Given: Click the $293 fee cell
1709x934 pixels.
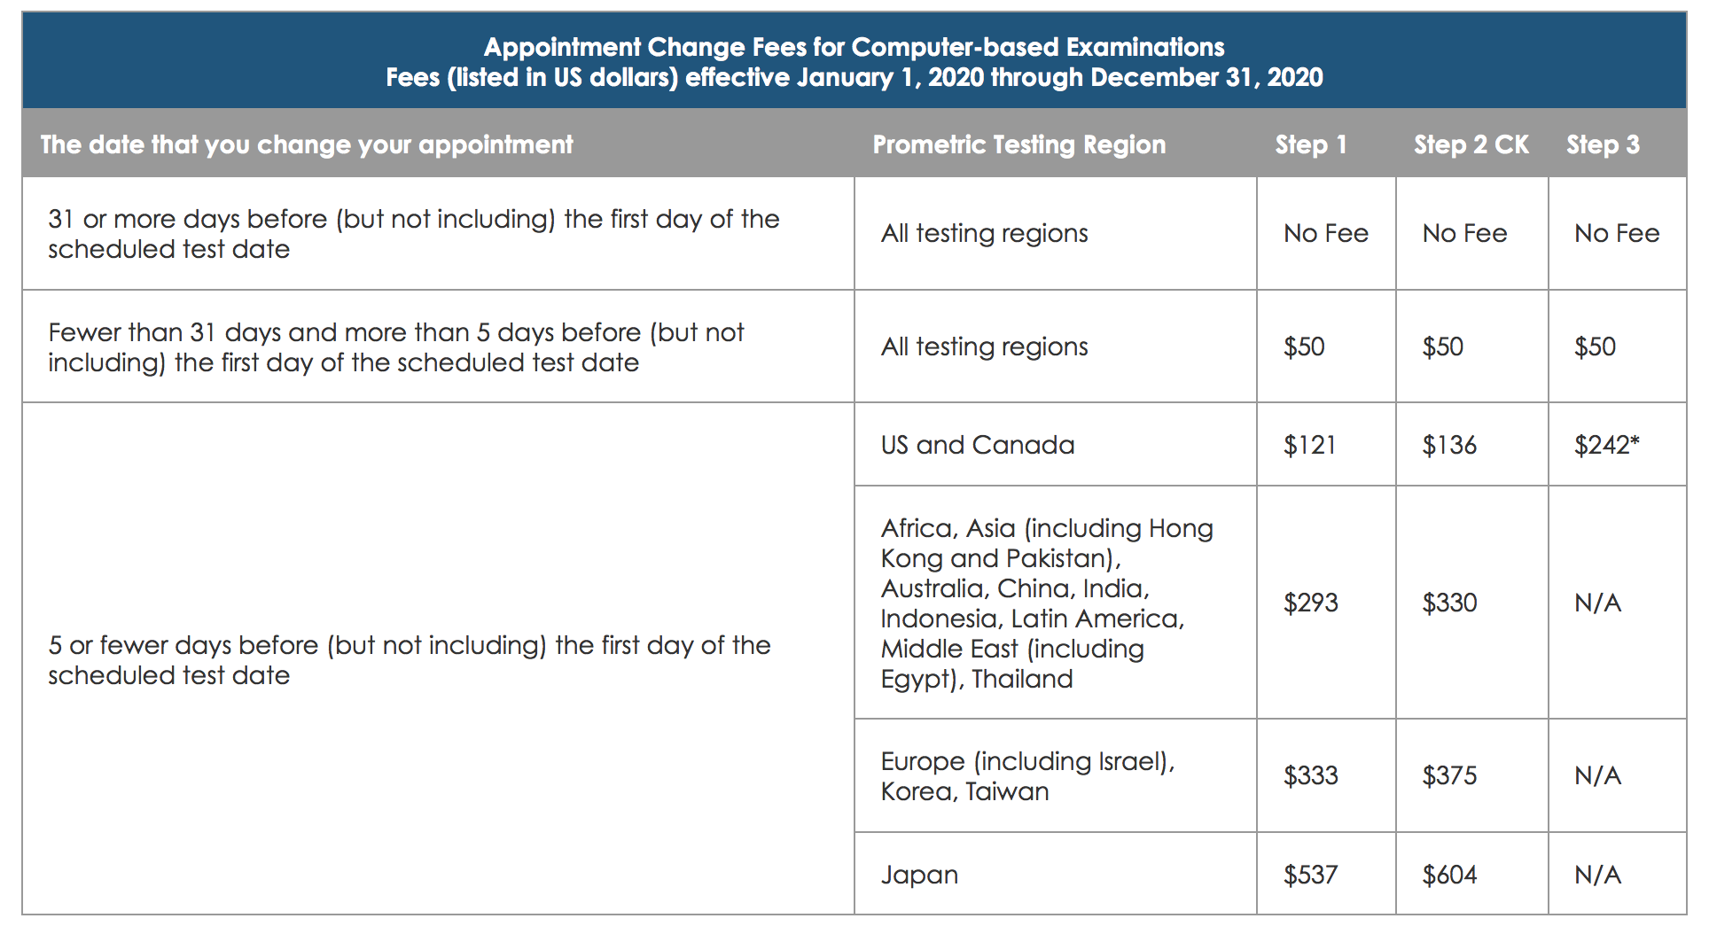Looking at the screenshot, I should (x=1310, y=603).
